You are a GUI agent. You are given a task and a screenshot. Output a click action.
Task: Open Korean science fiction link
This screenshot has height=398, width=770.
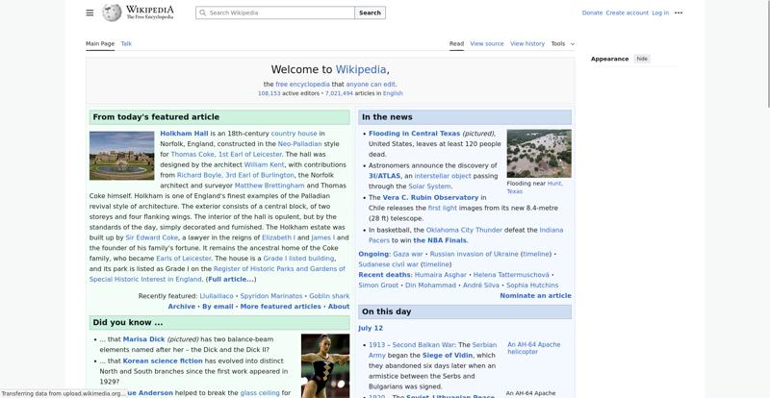click(x=163, y=361)
